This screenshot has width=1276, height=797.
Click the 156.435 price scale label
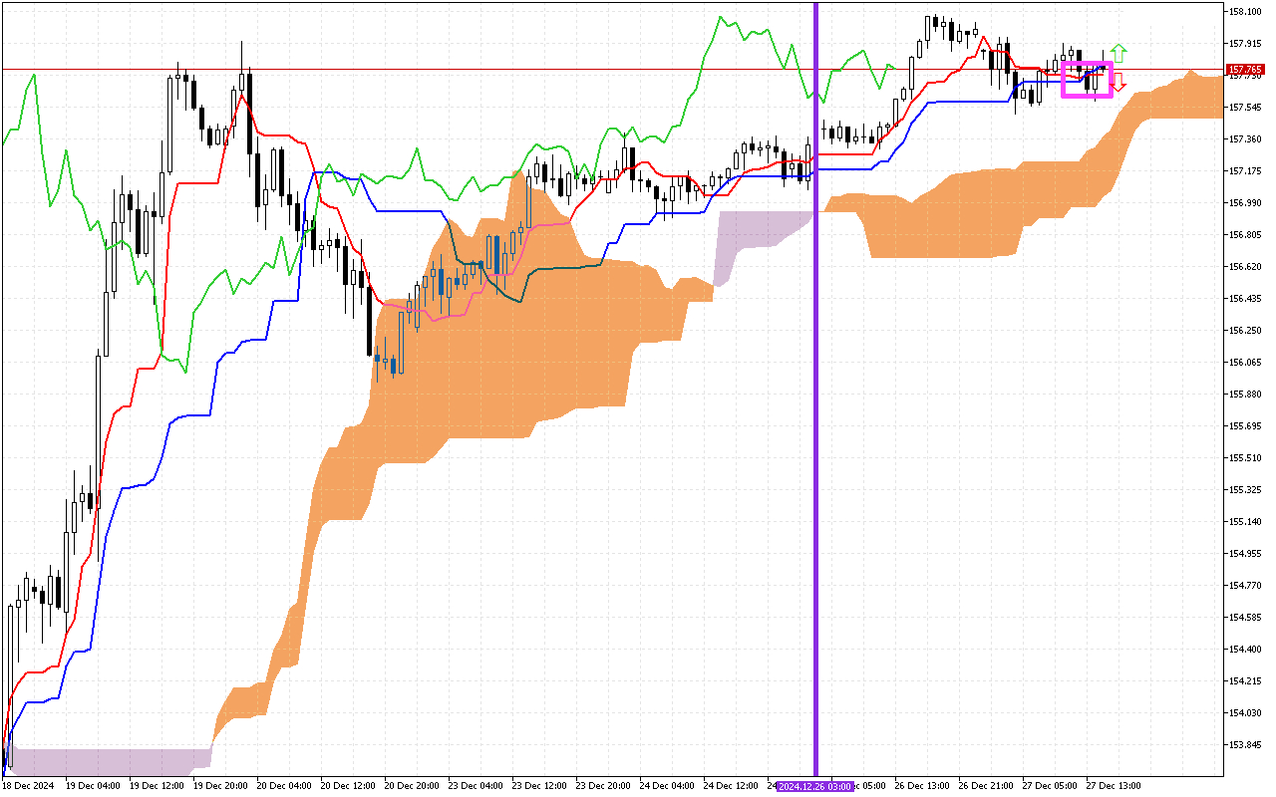tap(1245, 299)
